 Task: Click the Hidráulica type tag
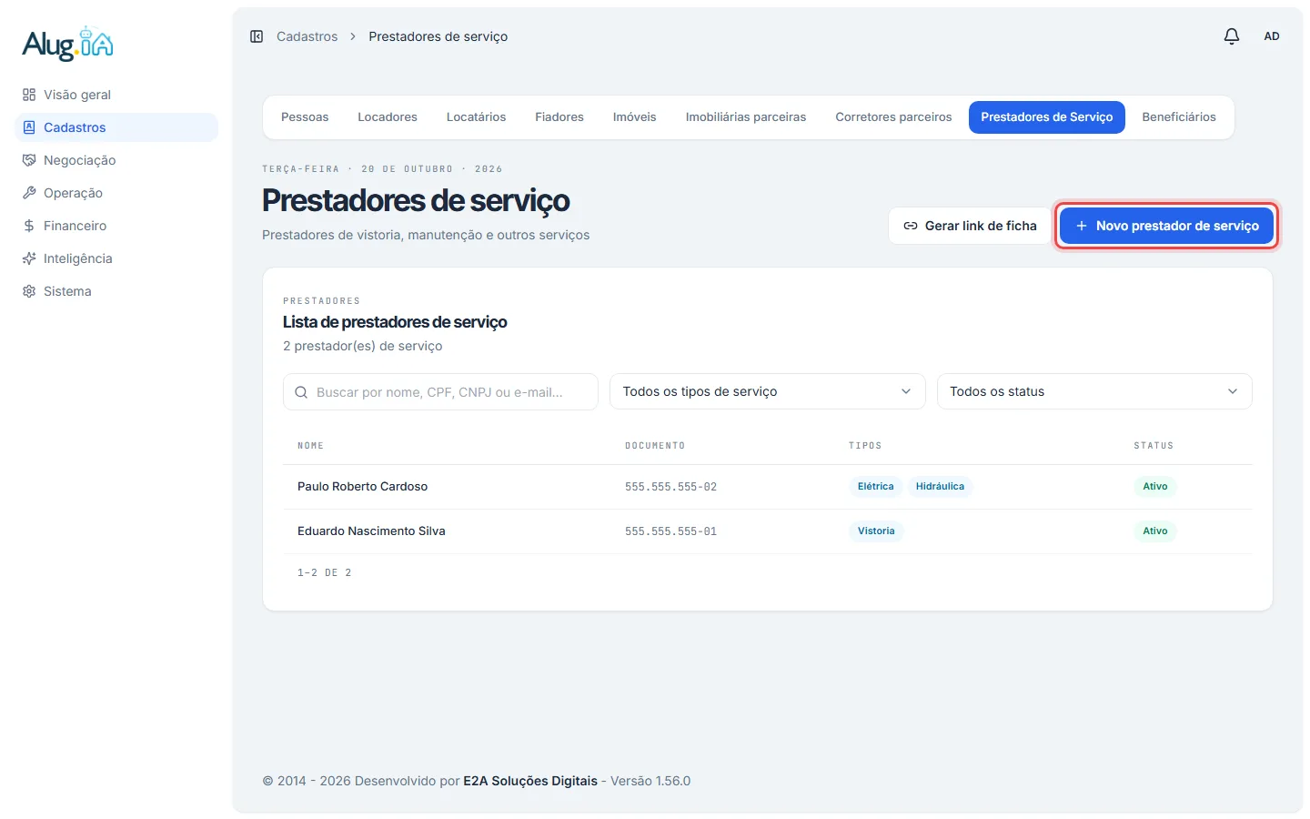(x=940, y=487)
